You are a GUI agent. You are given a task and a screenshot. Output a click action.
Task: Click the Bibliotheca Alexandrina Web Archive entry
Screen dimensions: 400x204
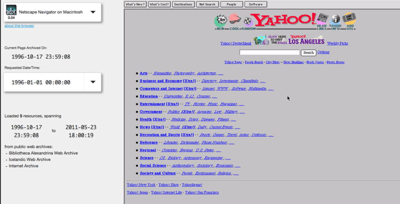(43, 153)
